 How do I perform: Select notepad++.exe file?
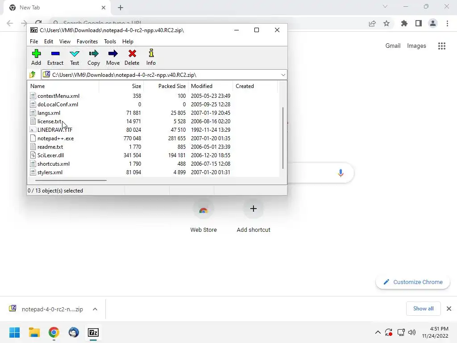click(x=55, y=138)
